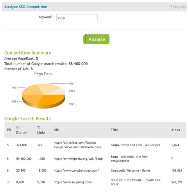Click the green Analyze button
Image resolution: width=188 pixels, height=192 pixels.
(x=97, y=39)
